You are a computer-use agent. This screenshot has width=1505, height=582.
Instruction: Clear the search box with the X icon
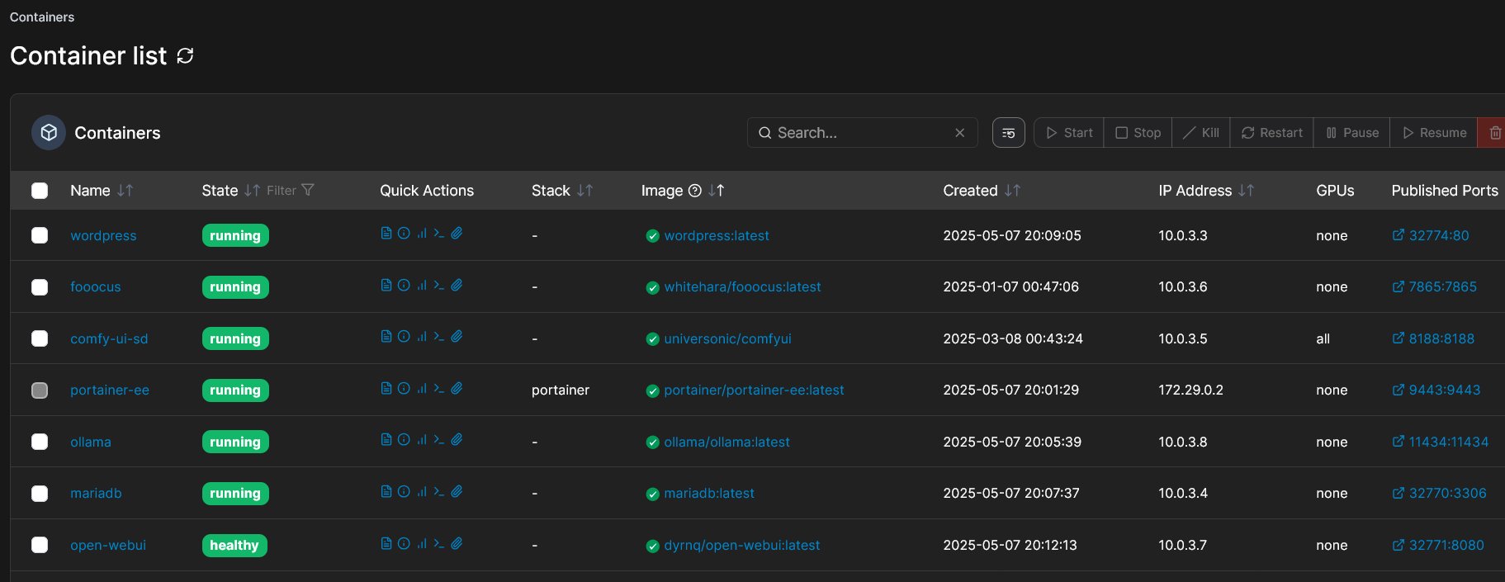click(x=959, y=133)
